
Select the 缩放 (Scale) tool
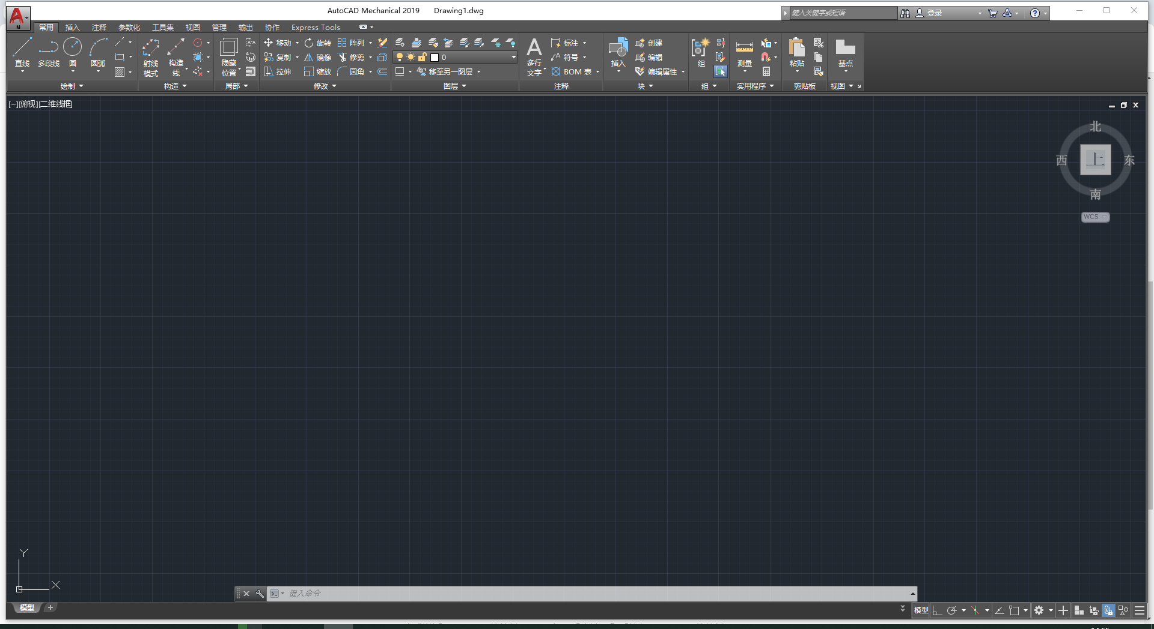(x=318, y=71)
